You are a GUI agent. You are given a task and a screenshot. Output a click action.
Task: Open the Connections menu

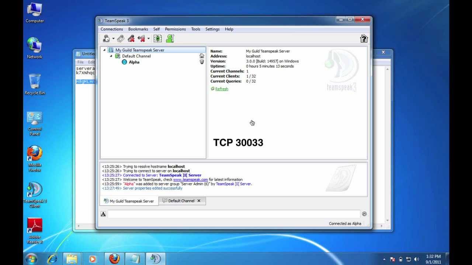click(x=112, y=29)
